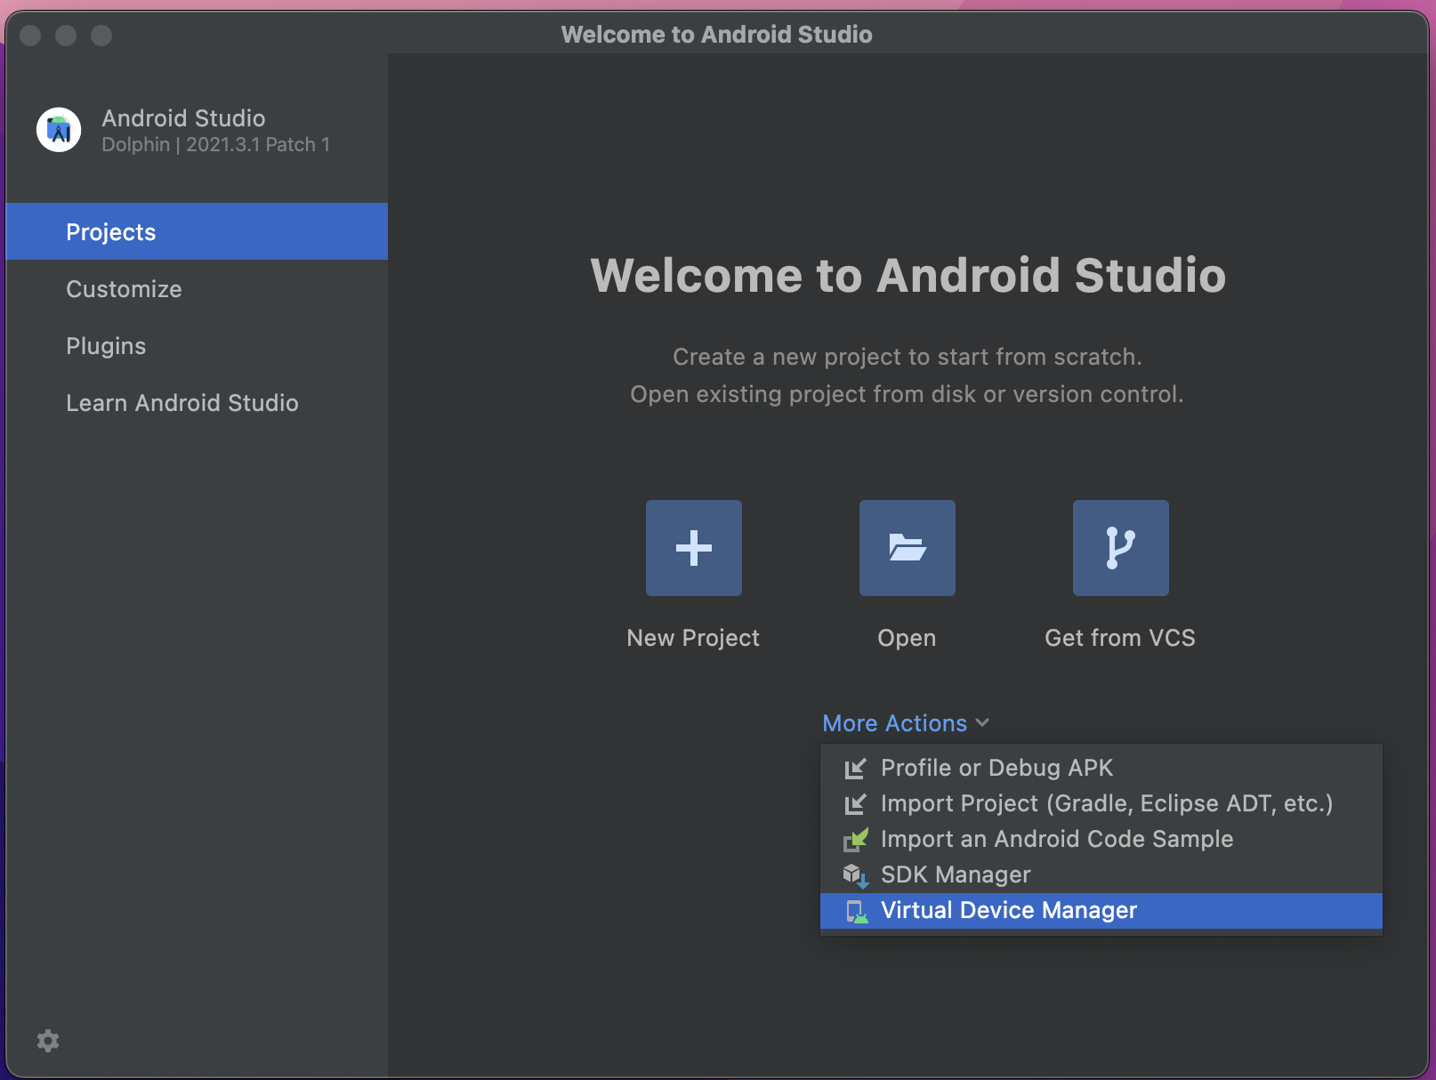
Task: Click the Import Android Code Sample icon
Action: point(855,840)
